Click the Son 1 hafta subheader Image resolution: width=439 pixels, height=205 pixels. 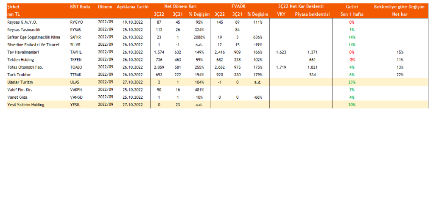352,14
